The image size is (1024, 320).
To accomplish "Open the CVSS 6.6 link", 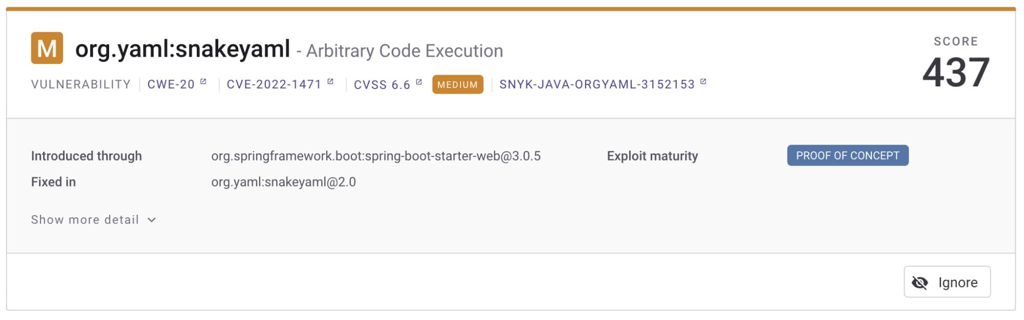I will coord(382,85).
